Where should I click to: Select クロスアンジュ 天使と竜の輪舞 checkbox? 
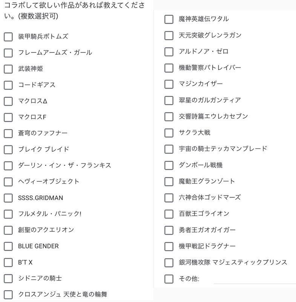8,294
